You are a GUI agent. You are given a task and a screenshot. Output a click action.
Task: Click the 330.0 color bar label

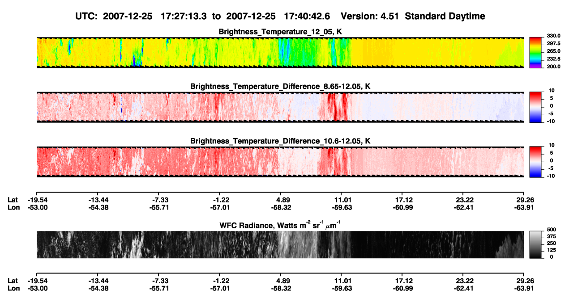(553, 36)
